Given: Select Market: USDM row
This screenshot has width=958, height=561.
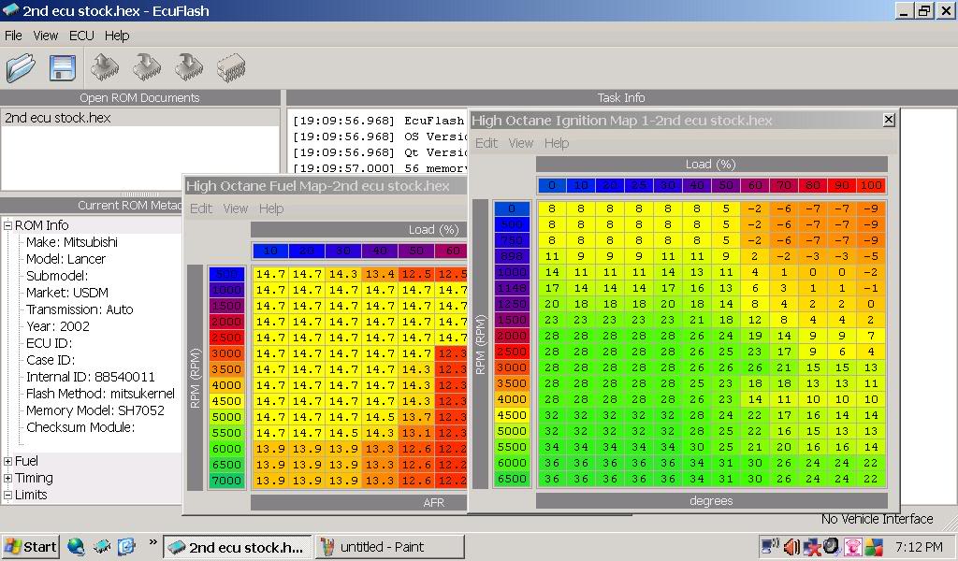Looking at the screenshot, I should pos(67,293).
